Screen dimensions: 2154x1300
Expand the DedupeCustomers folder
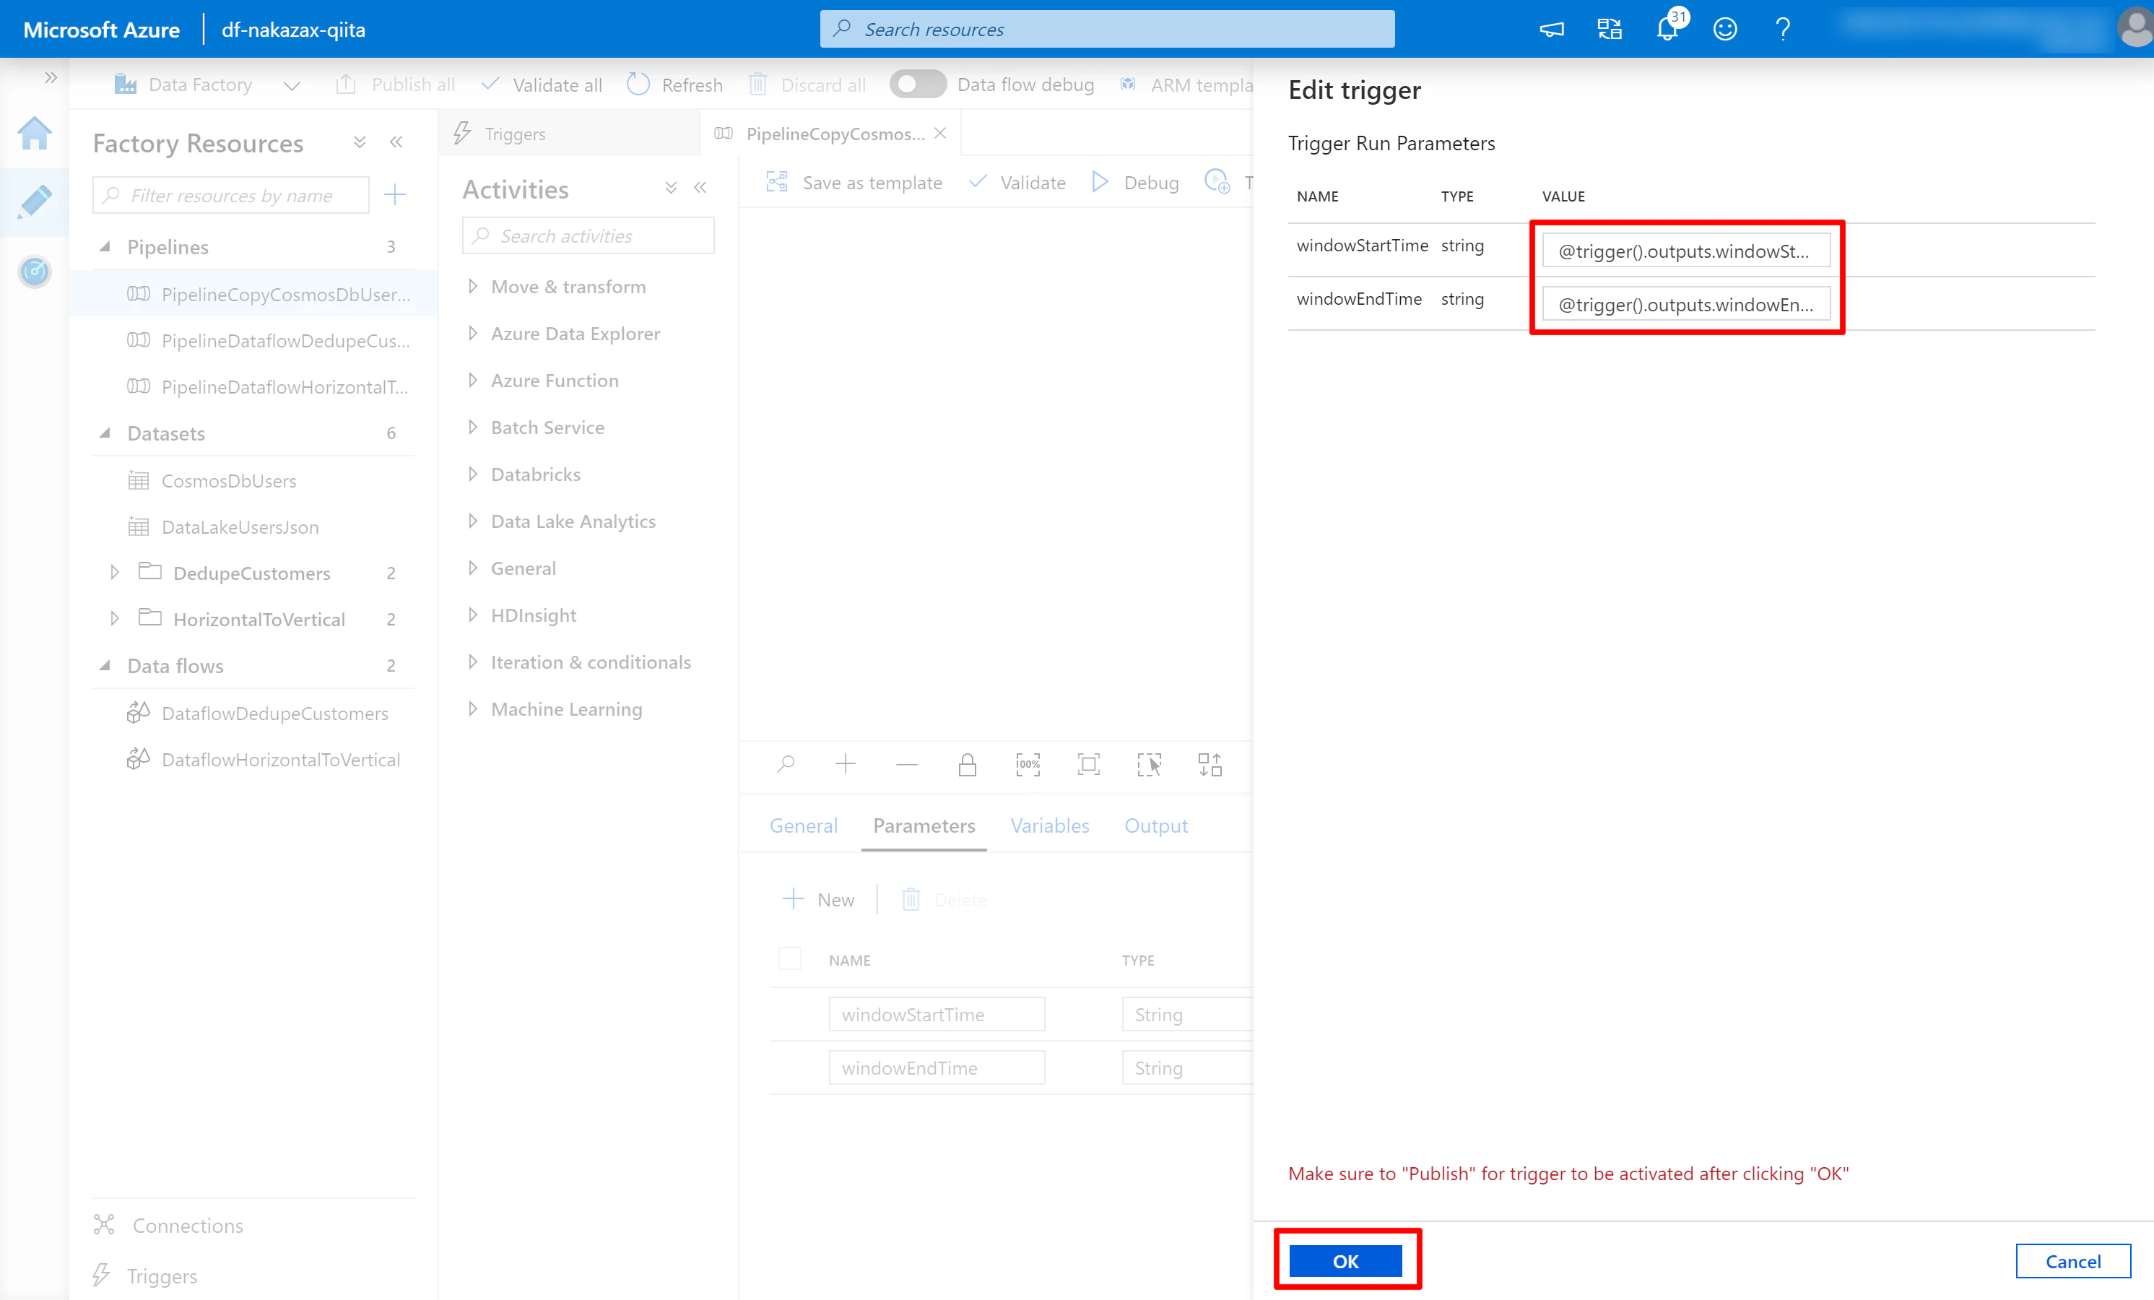tap(115, 573)
